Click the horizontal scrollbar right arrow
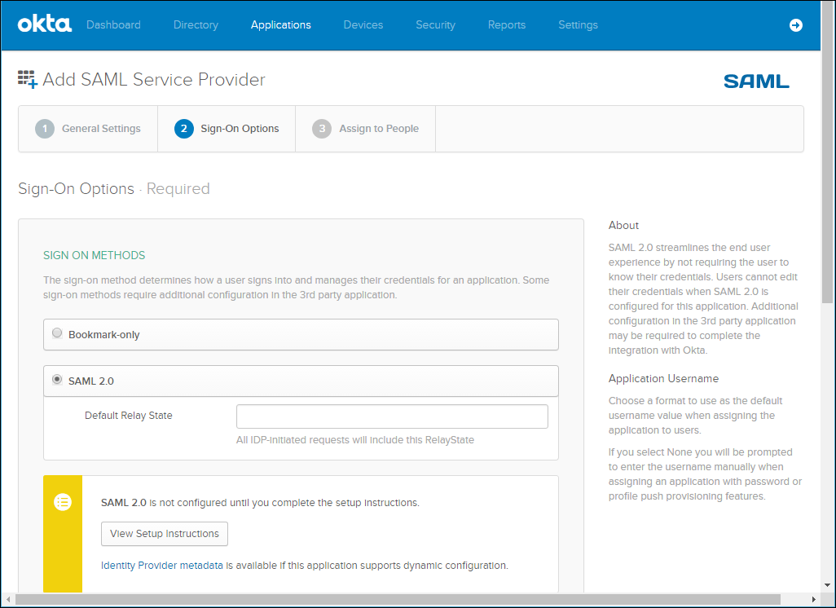836x608 pixels. pyautogui.click(x=814, y=600)
